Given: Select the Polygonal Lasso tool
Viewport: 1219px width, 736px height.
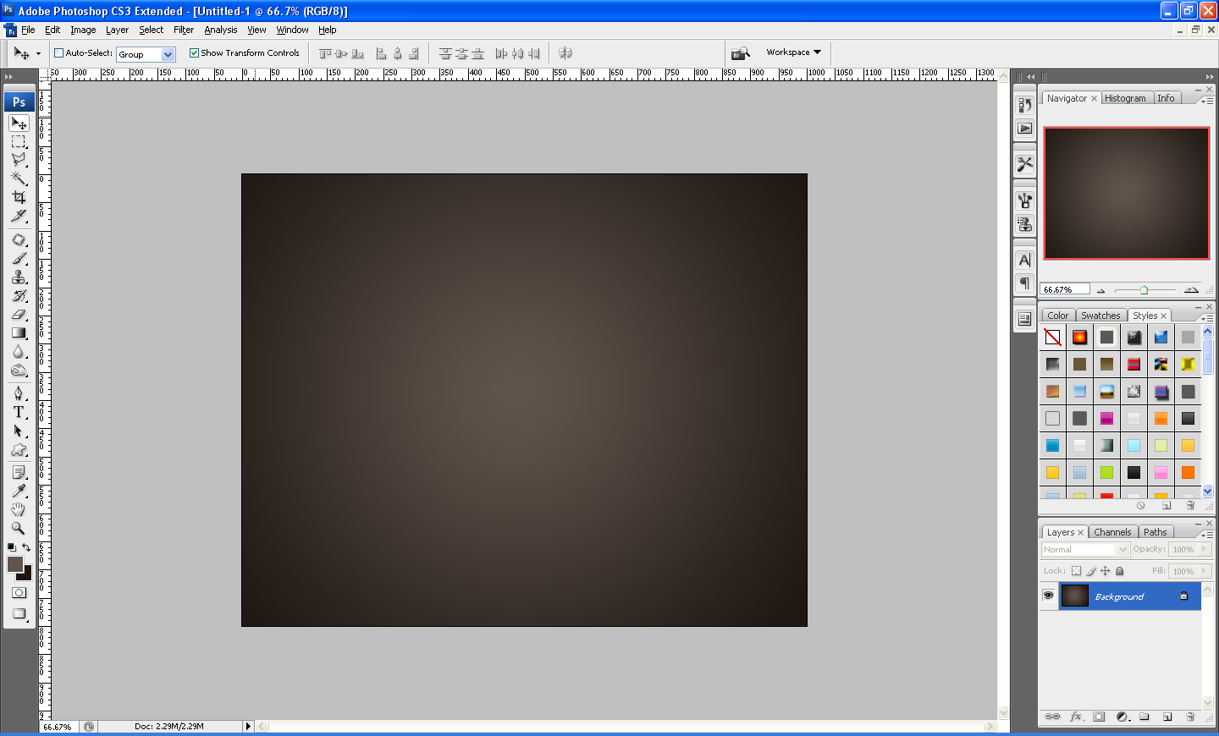Looking at the screenshot, I should (x=19, y=159).
